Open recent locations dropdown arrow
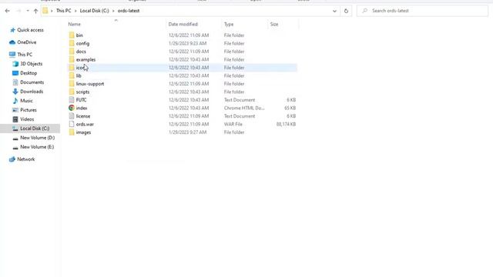 28,11
